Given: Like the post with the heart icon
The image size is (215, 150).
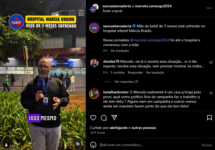Looking at the screenshot, I should pyautogui.click(x=93, y=118).
